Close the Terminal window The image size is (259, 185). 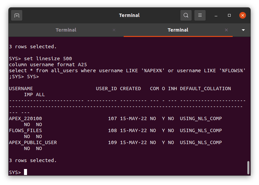(243, 15)
